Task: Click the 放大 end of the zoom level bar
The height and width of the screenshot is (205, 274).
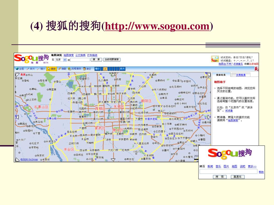Action: 122,69
